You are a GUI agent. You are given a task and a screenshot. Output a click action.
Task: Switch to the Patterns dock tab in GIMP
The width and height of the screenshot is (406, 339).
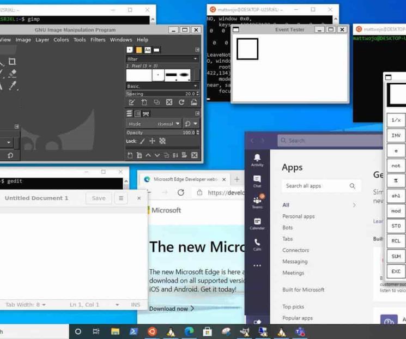coord(139,50)
